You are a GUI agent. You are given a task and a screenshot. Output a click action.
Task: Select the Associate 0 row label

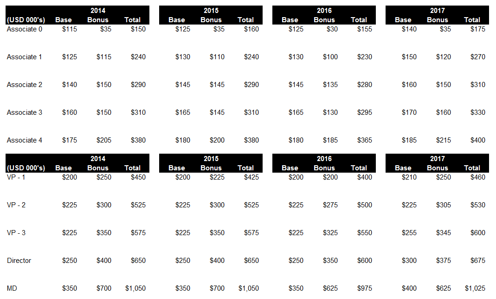(x=24, y=29)
